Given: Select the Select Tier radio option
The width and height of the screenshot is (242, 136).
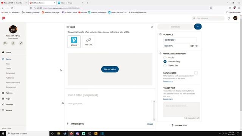Looking at the screenshot, I should [165, 65].
